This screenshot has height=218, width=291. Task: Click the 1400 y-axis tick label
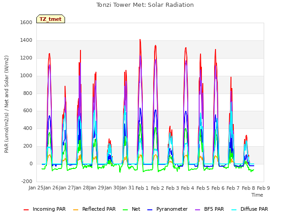26,40
